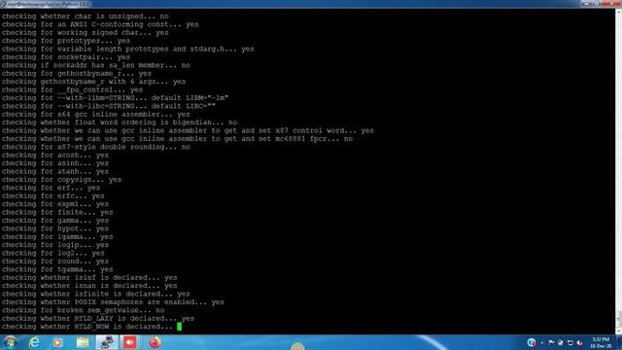Click the terminal scrollbar down arrow
This screenshot has width=622, height=350.
click(618, 331)
